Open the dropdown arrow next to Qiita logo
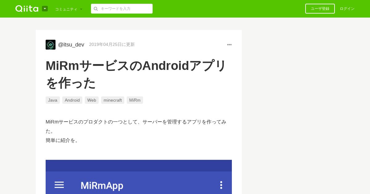Screen dimensions: 370x194 (x=45, y=9)
